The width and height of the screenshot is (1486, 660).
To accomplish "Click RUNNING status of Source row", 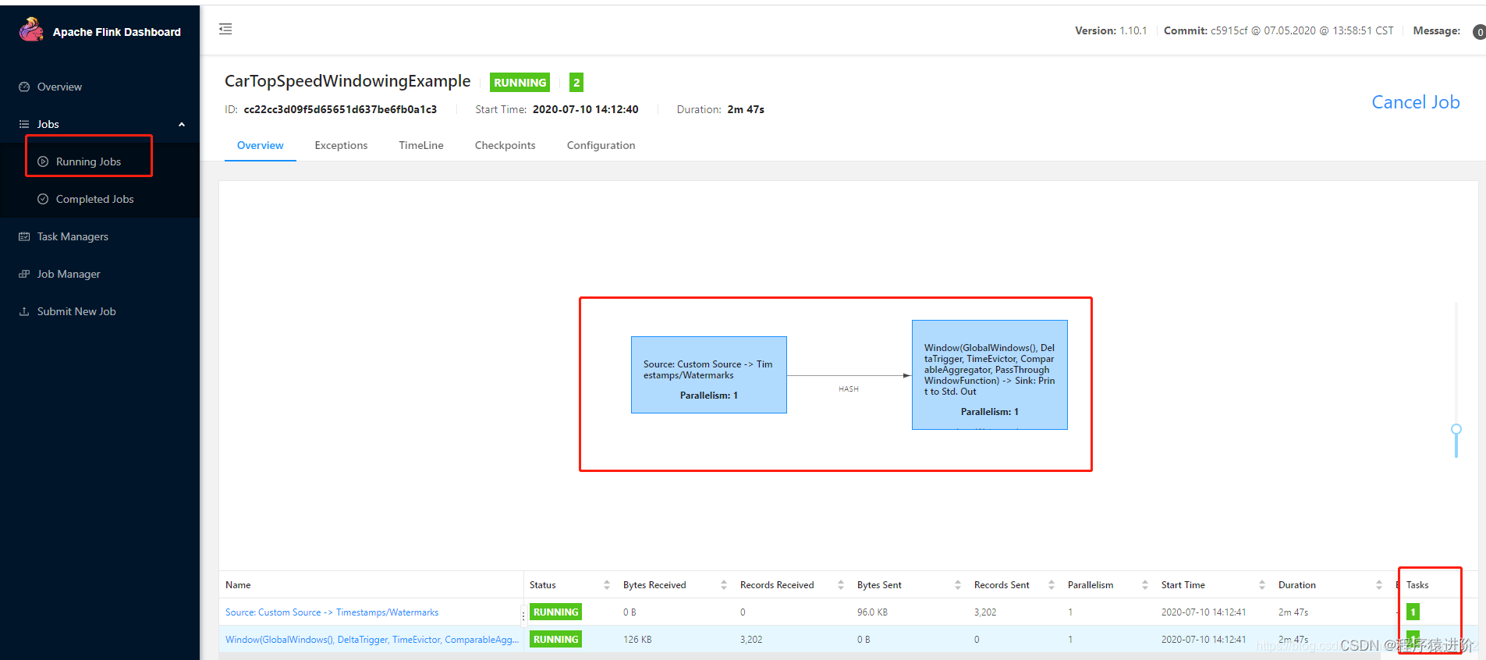I will [x=555, y=612].
